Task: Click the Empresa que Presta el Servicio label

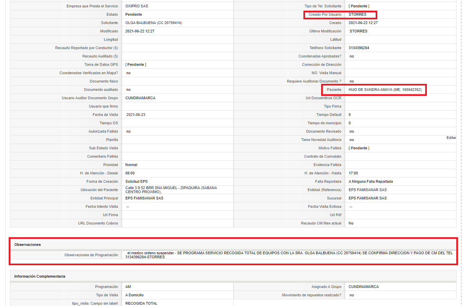Action: 92,6
